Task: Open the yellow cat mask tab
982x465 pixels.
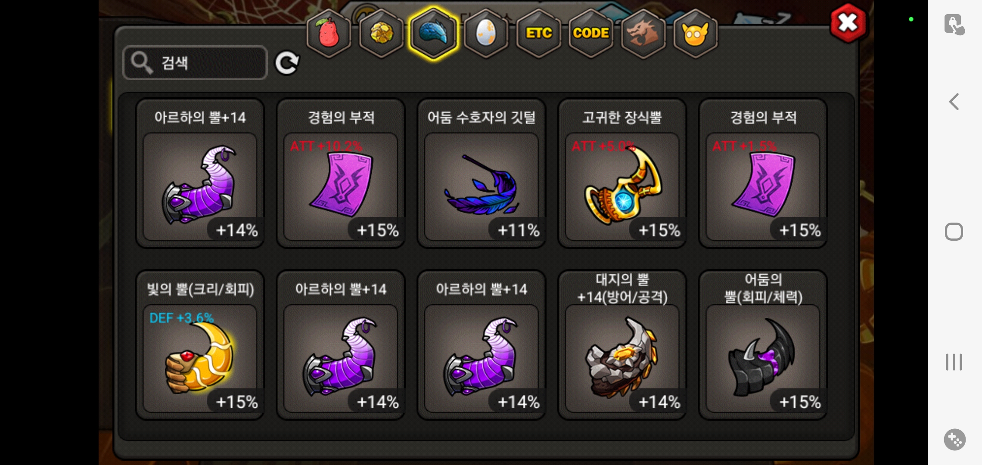Action: 695,33
